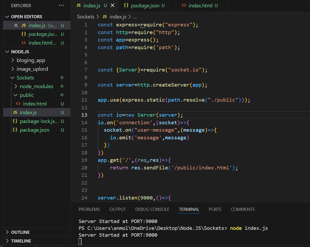Click 'createServer' on line 9
Image resolution: width=310 pixels, height=247 pixels.
tap(171, 85)
